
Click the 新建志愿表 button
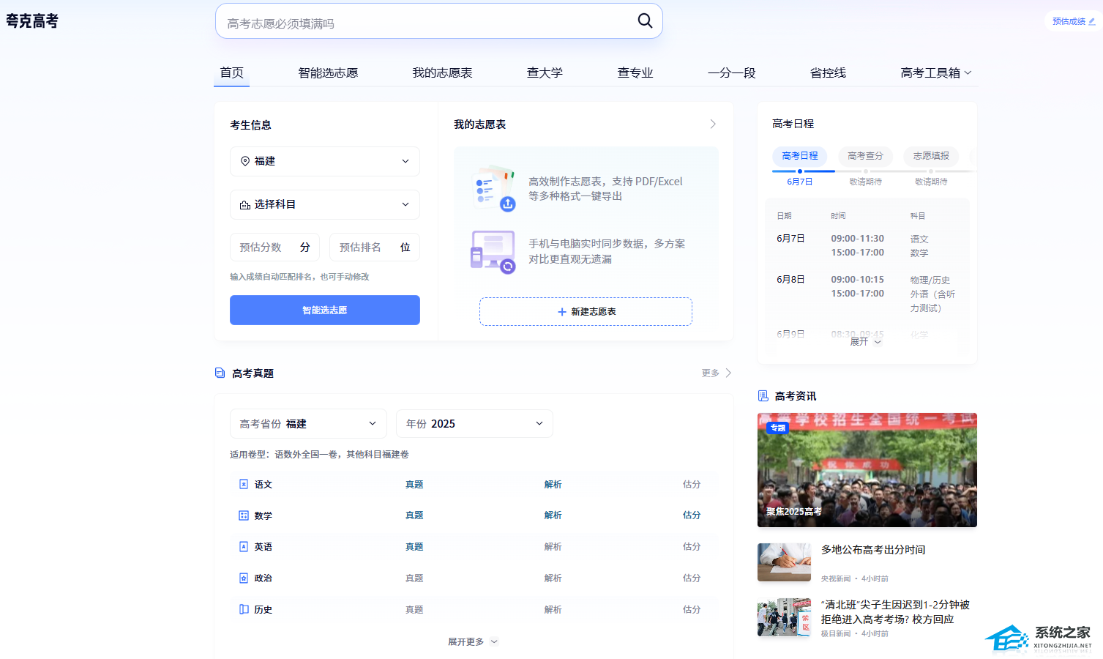tap(586, 311)
